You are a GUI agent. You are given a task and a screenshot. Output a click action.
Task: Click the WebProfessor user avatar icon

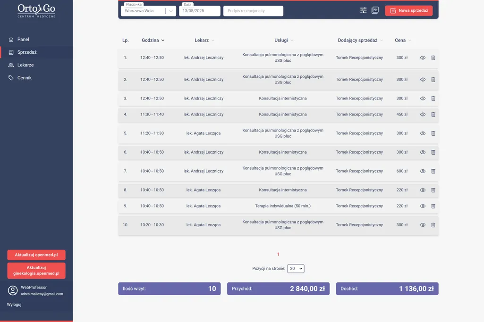(13, 290)
